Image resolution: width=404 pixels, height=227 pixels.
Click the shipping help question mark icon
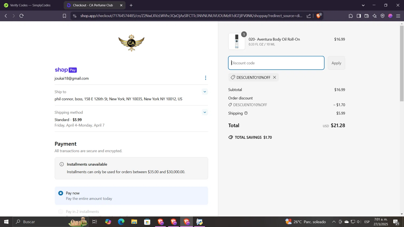tap(246, 113)
